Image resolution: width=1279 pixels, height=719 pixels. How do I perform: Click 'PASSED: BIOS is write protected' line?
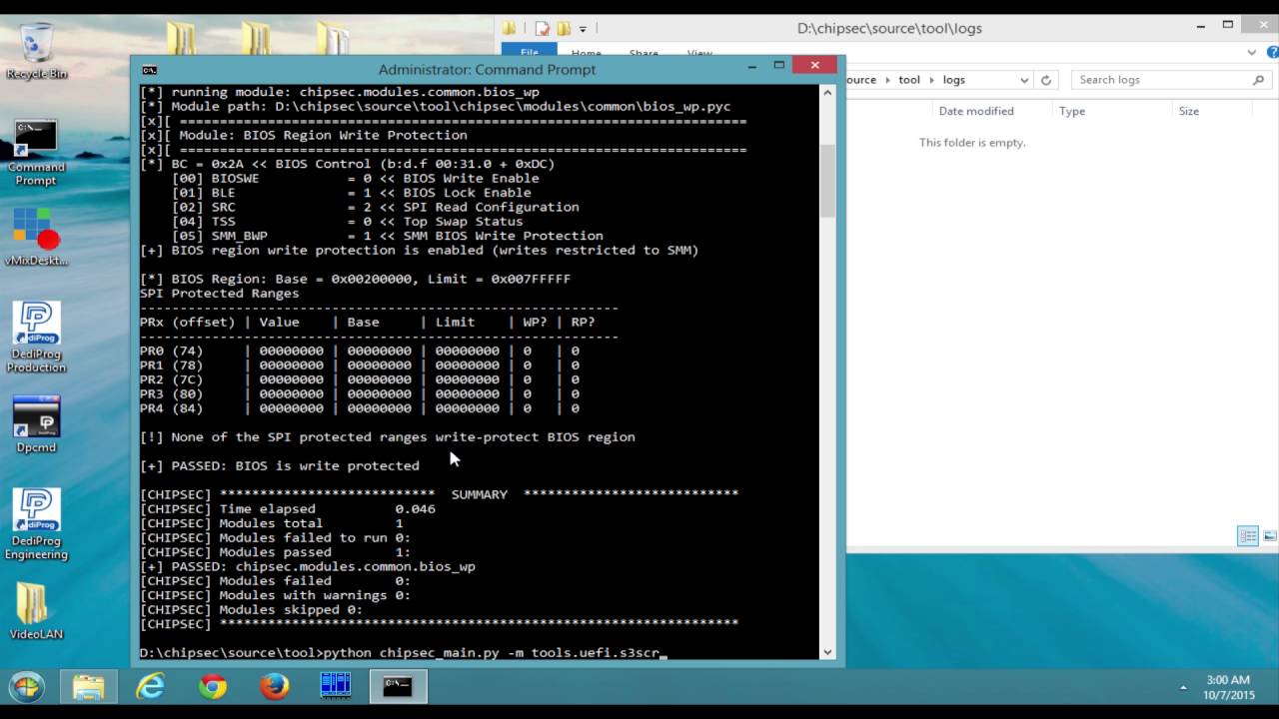280,465
